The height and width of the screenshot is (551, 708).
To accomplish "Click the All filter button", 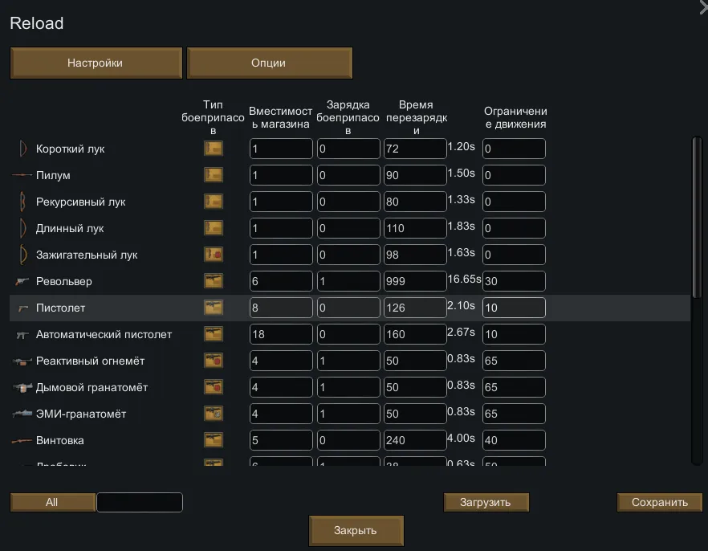I will pos(52,503).
